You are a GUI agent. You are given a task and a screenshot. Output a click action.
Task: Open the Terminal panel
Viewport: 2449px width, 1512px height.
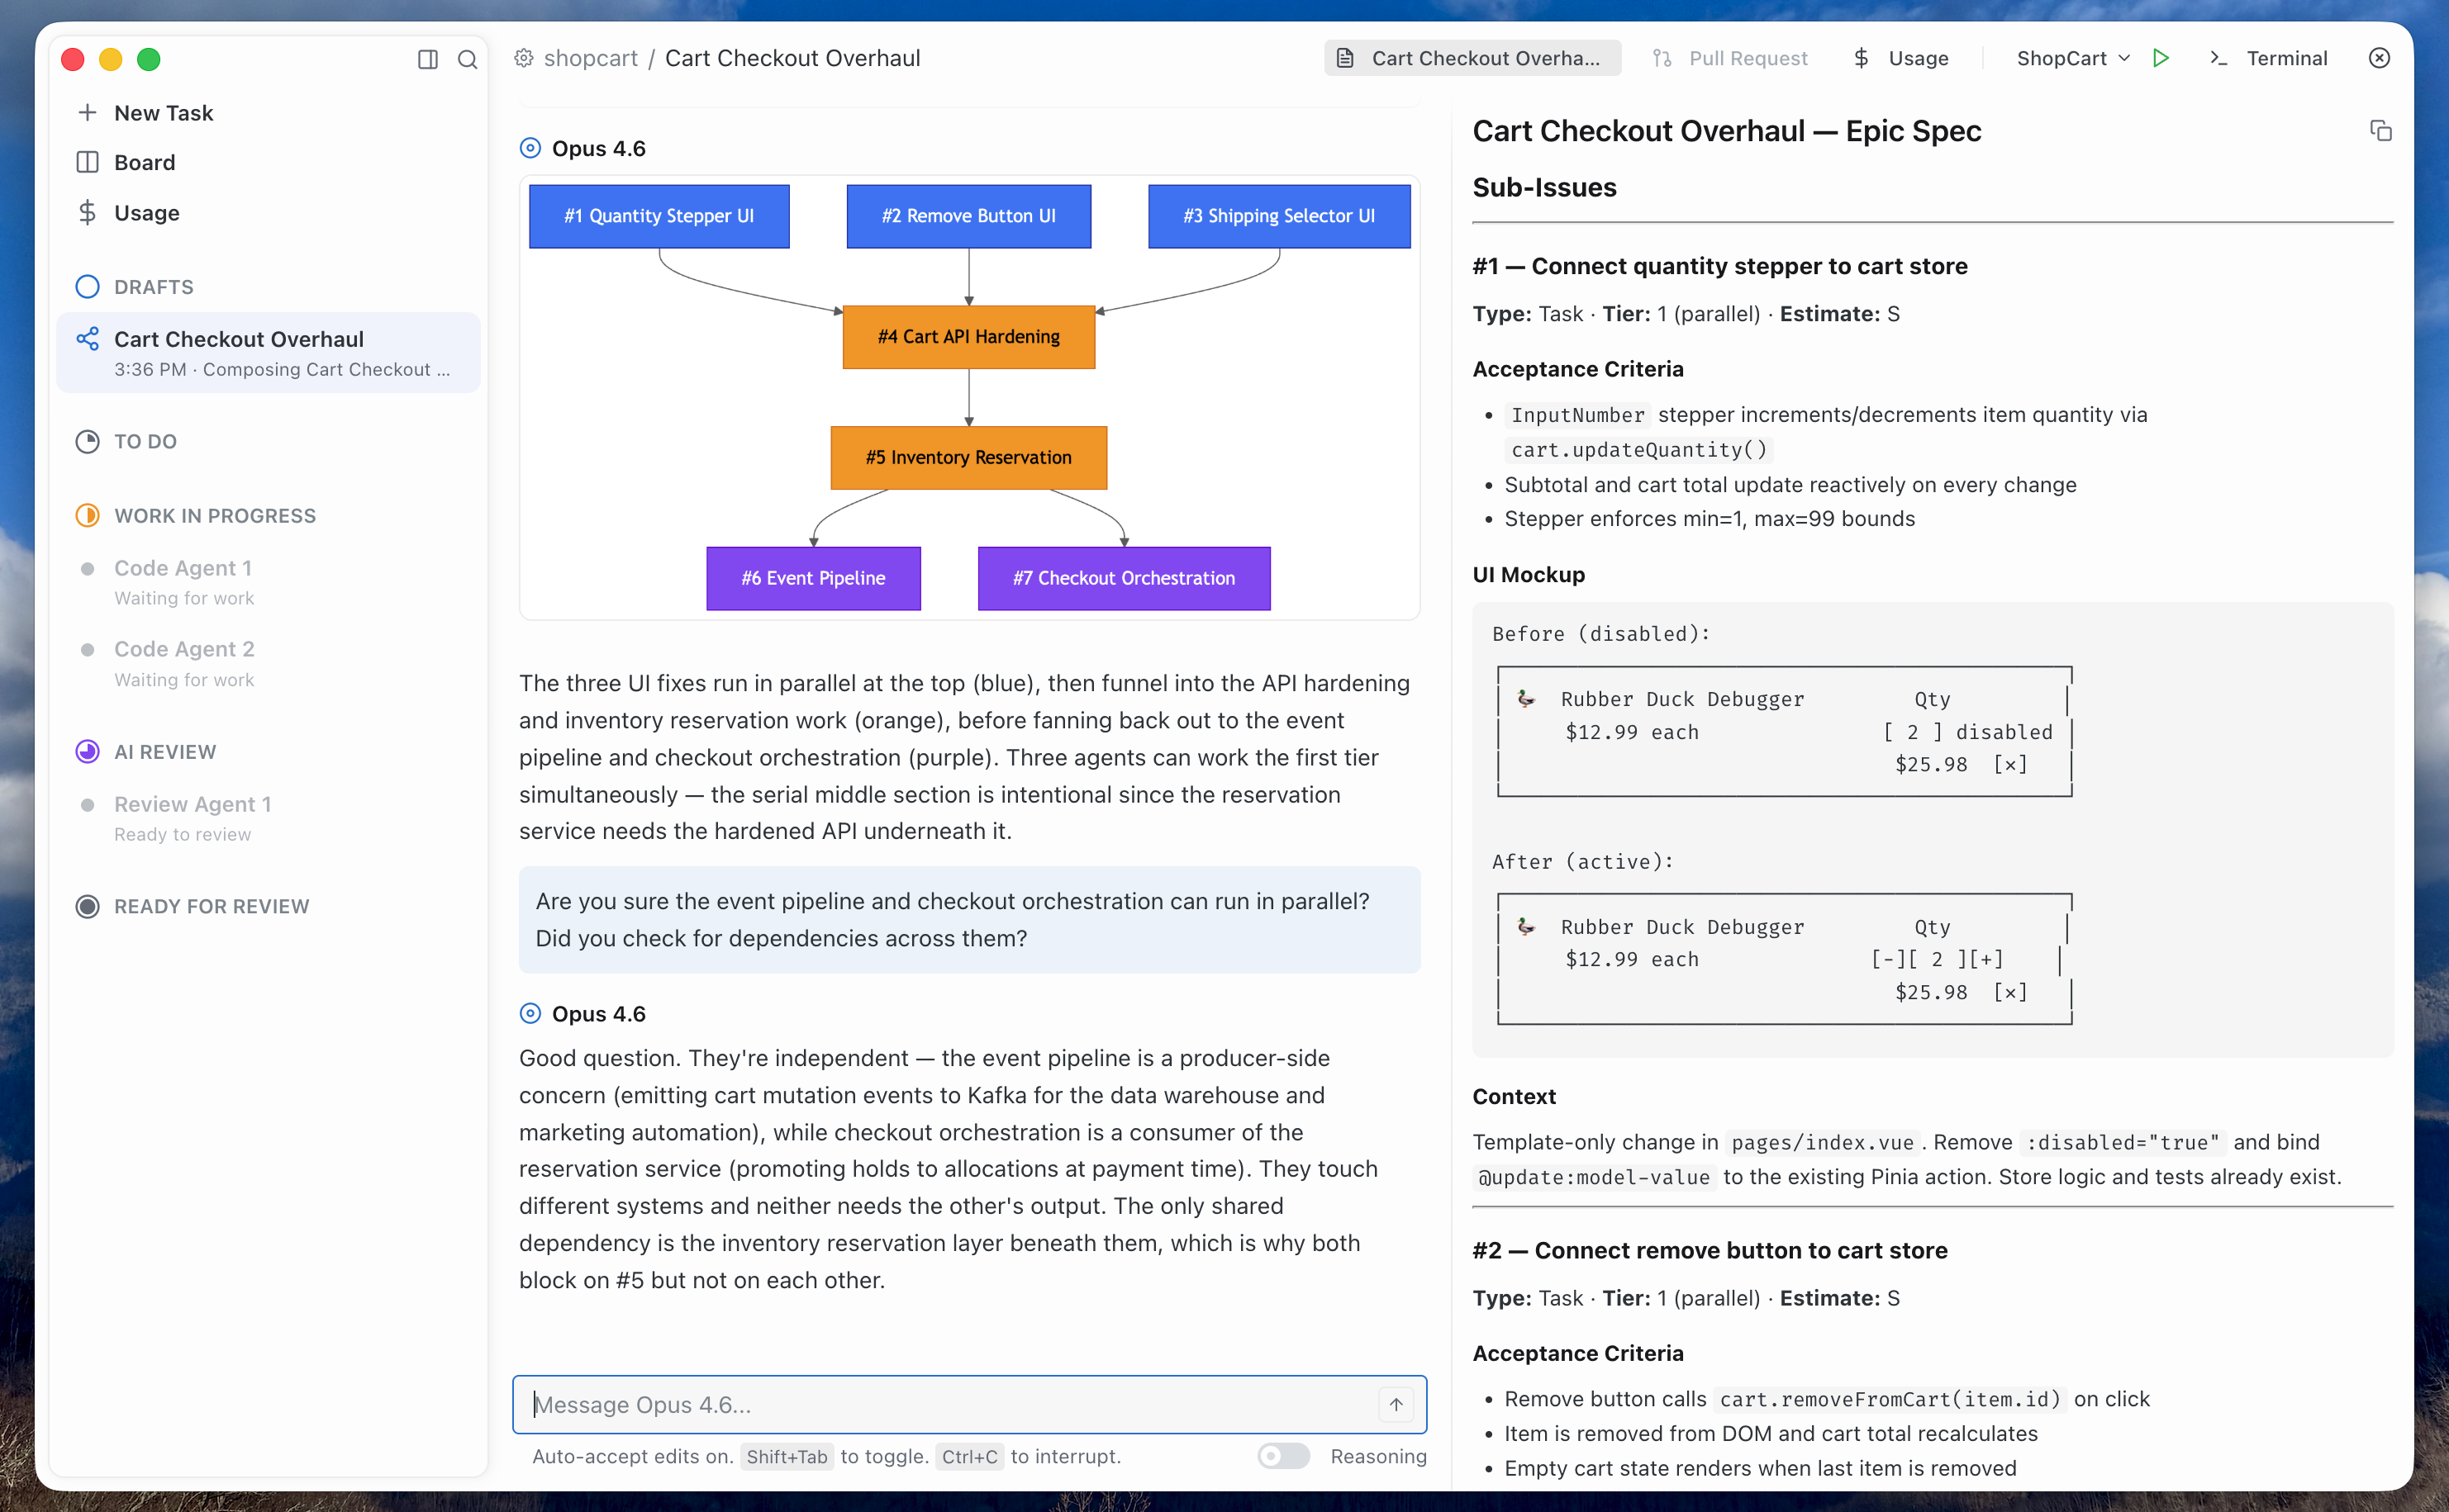pyautogui.click(x=2267, y=58)
